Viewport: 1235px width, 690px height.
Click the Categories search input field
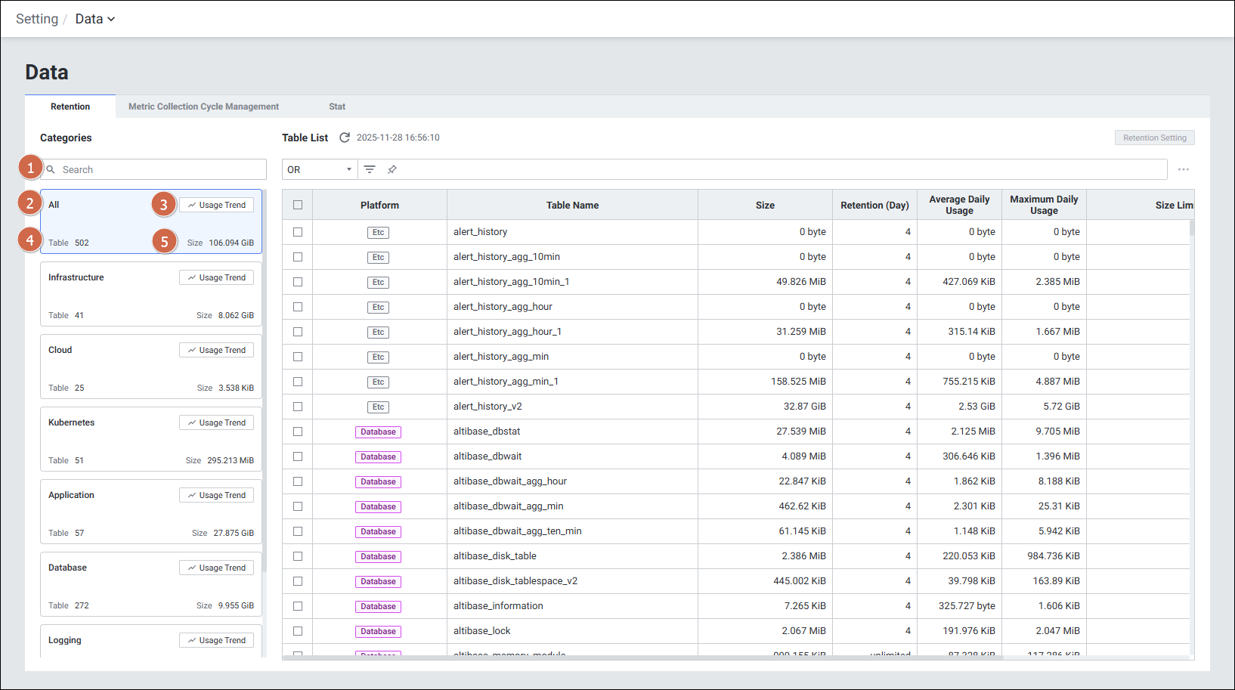click(160, 169)
